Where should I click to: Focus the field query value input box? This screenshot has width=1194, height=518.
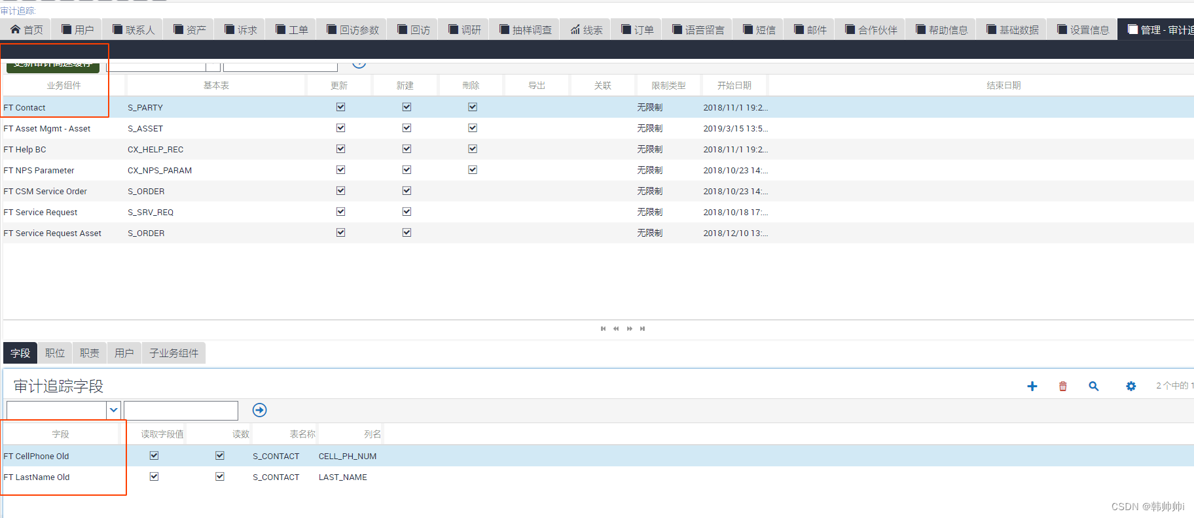point(181,410)
